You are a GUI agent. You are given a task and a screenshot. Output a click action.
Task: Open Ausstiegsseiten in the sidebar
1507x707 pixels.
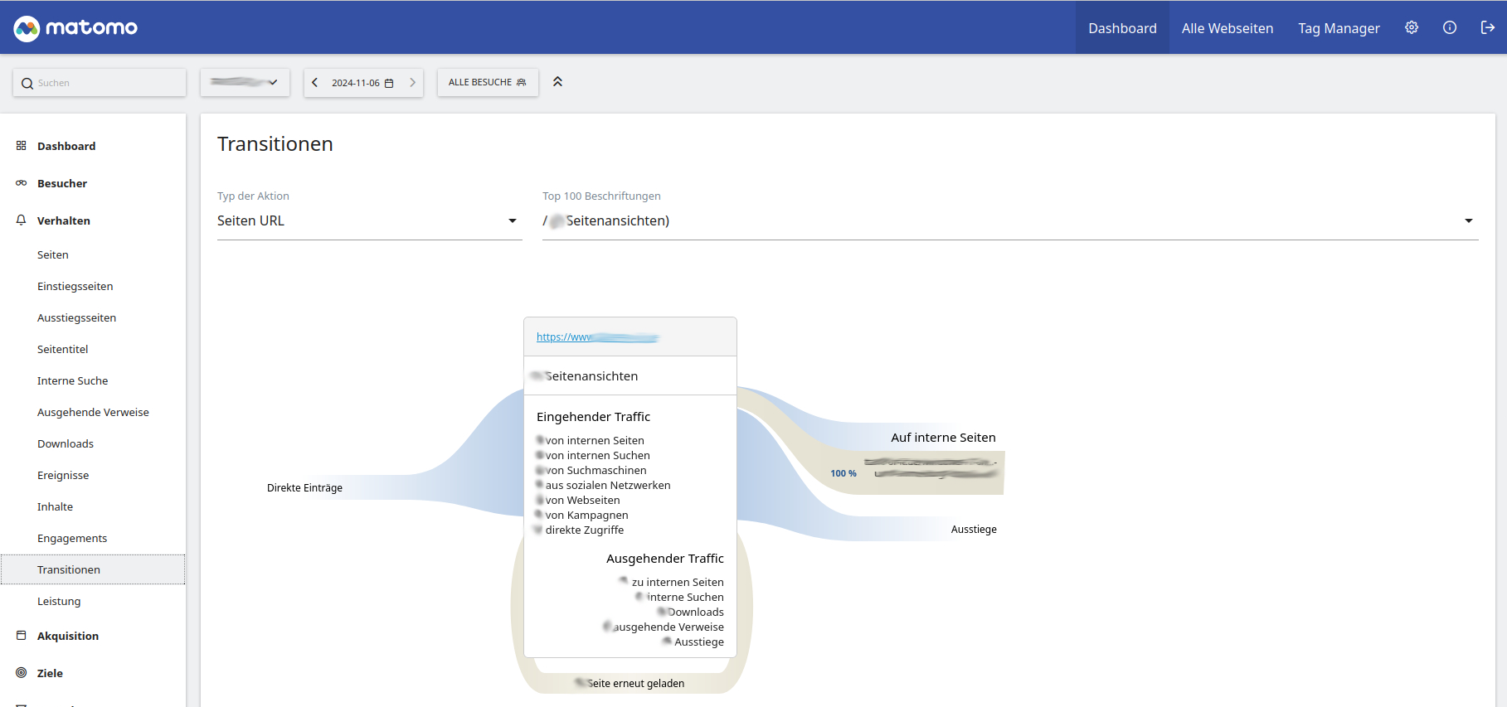76,317
